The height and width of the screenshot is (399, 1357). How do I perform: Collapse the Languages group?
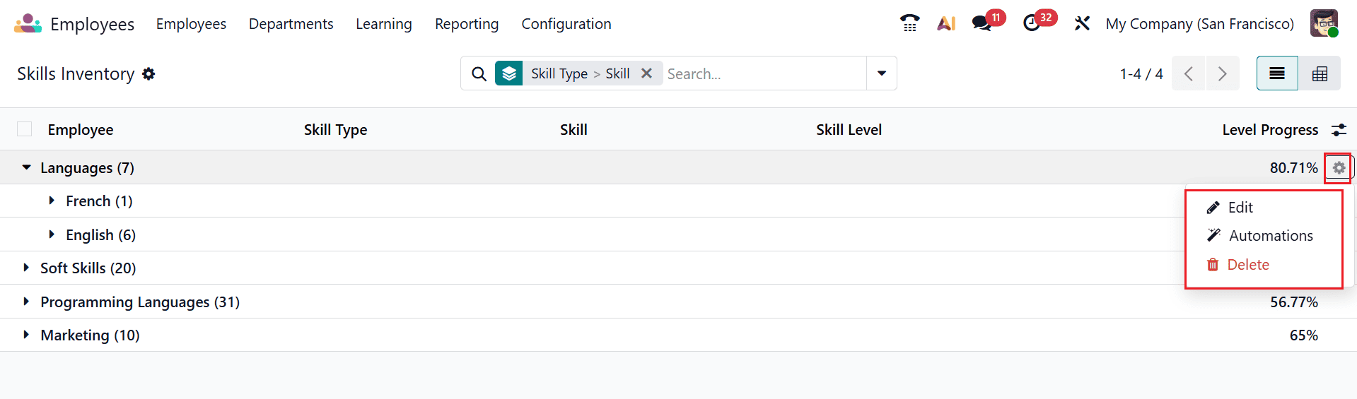point(26,167)
